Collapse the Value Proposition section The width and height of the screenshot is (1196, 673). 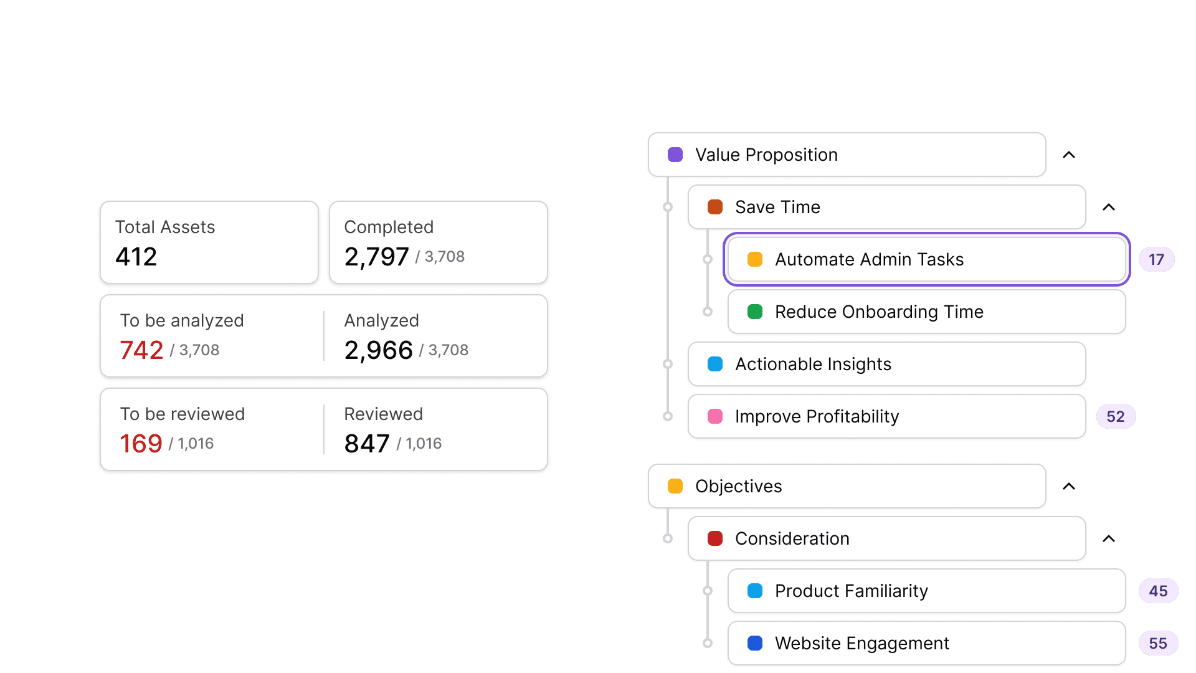pyautogui.click(x=1069, y=155)
